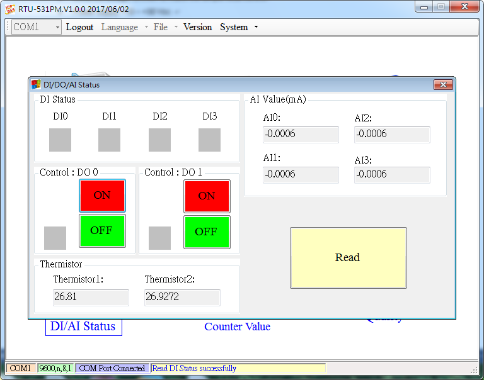Click 9600,n,8,1 in status bar

[55, 368]
